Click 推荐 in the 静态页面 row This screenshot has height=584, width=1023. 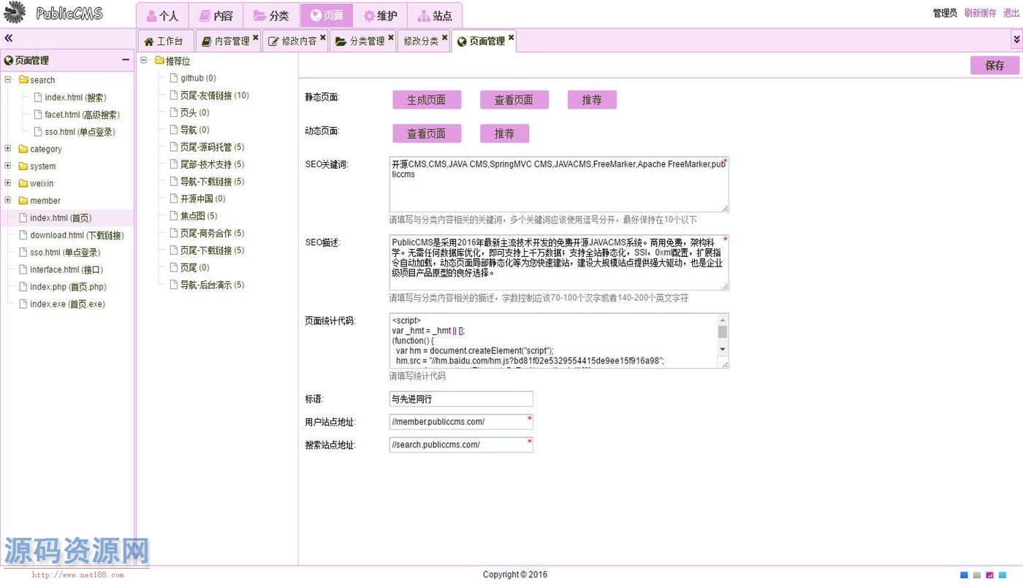592,100
